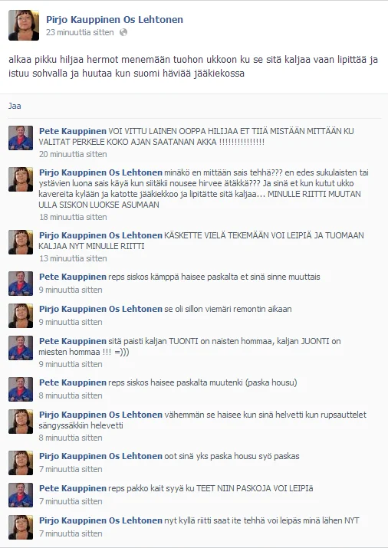The height and width of the screenshot is (548, 388).
Task: Open Pirjo Kauppinen Os Lehtonen post author name
Action: (x=115, y=20)
